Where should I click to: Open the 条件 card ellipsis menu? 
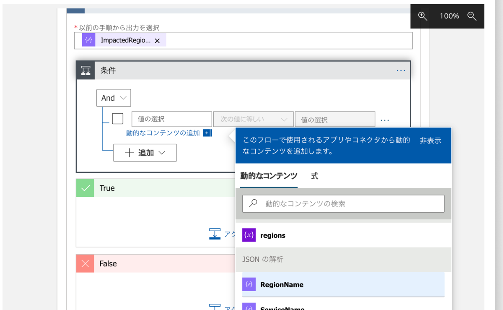(x=401, y=70)
